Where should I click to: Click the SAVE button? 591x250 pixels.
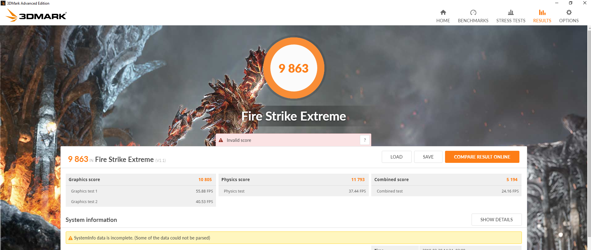[x=428, y=157]
